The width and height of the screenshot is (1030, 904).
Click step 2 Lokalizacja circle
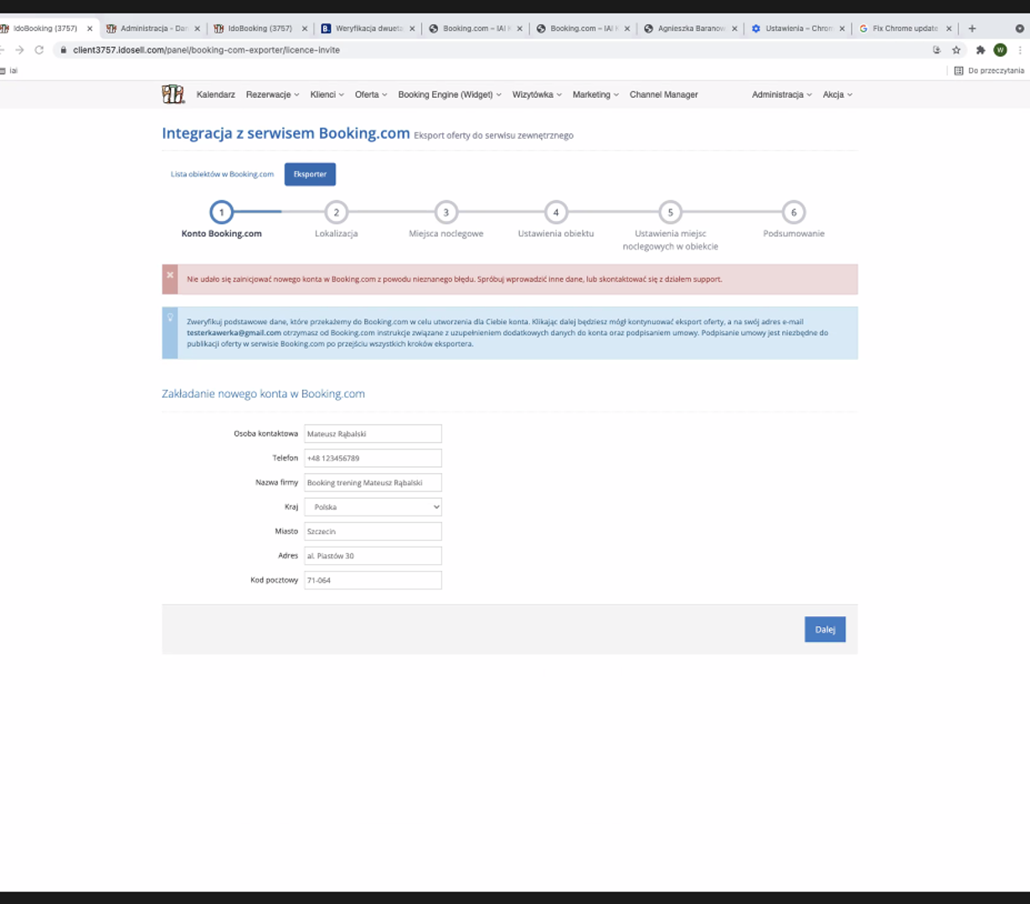336,213
